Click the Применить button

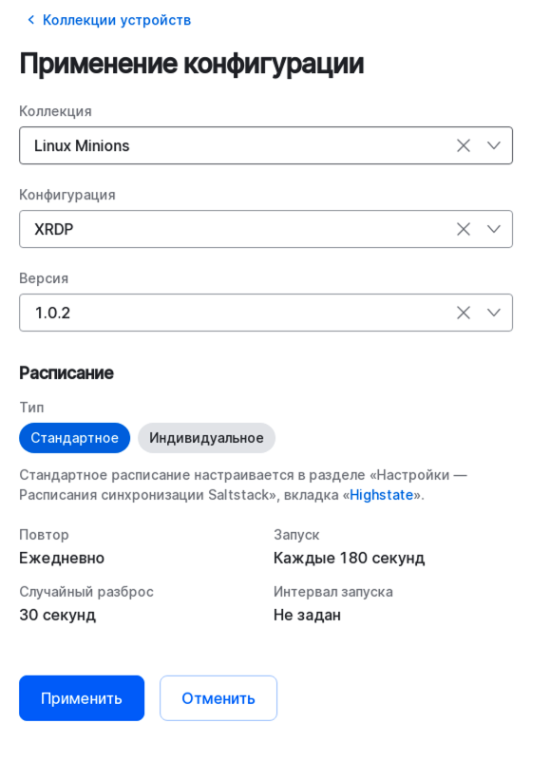pos(82,697)
